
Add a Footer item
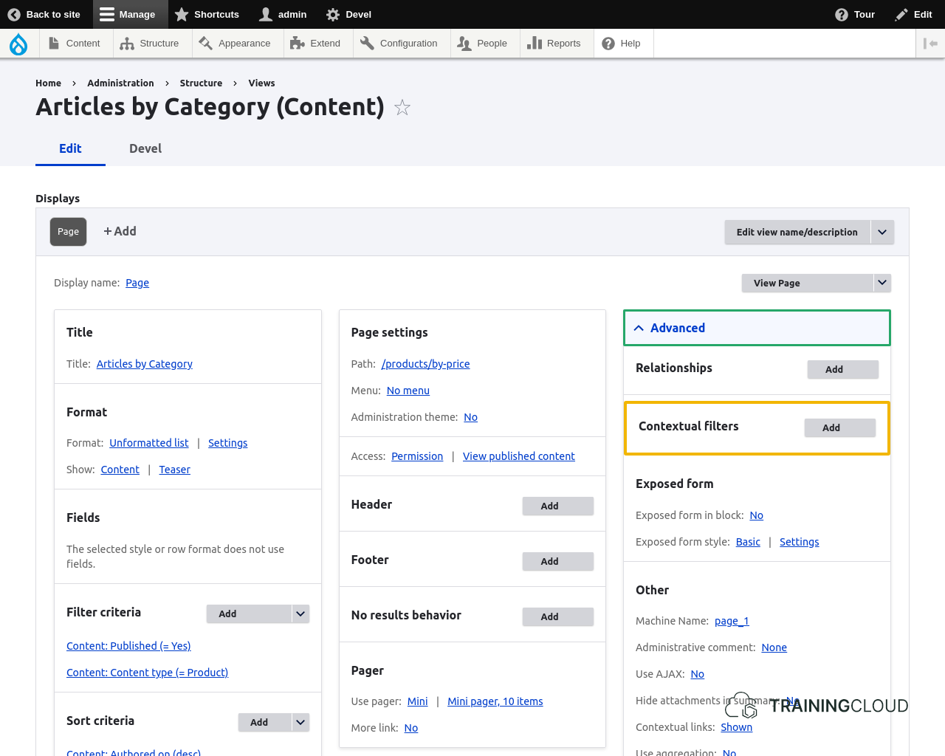[x=557, y=561]
